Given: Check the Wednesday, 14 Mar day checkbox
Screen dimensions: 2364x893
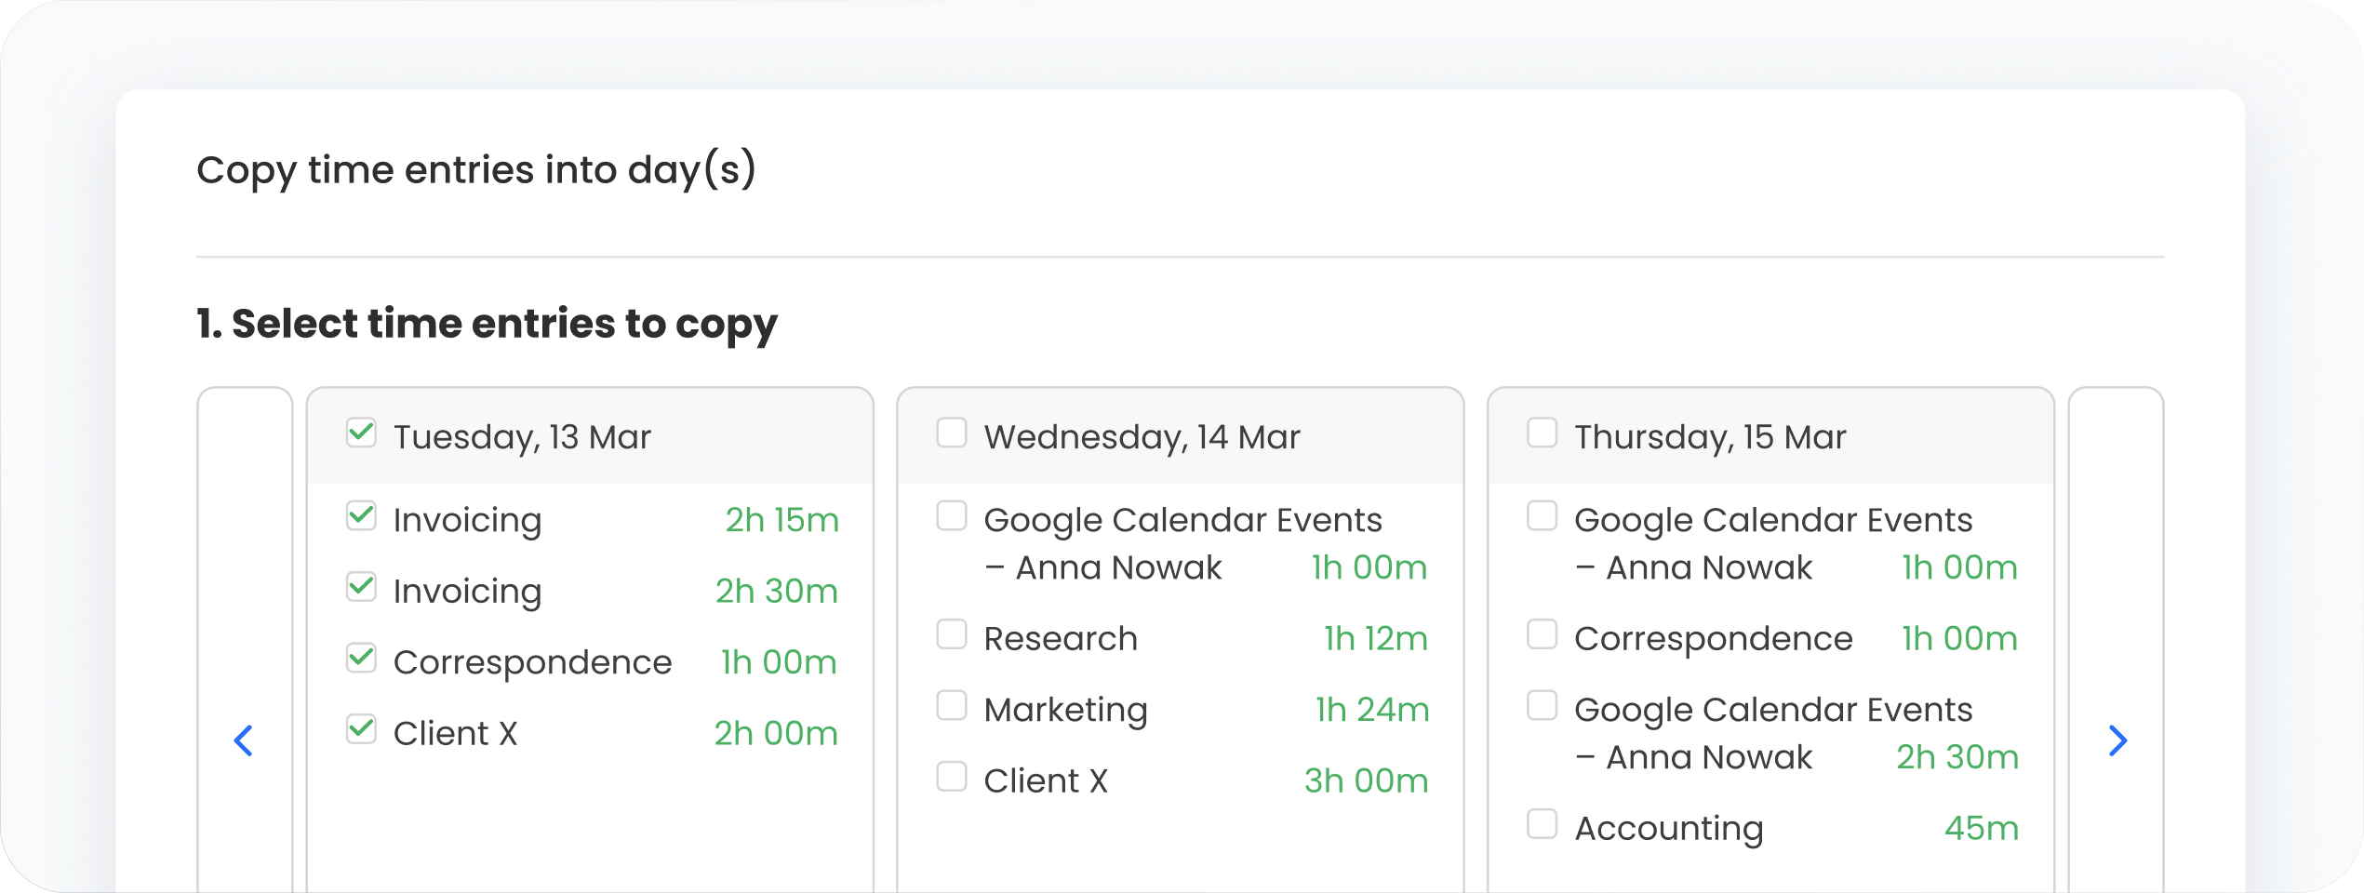Looking at the screenshot, I should pos(952,433).
